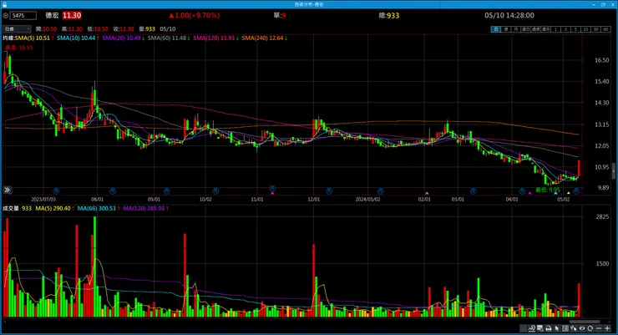
Task: Click the 2023/07/03 date axis label
Action: tap(43, 200)
